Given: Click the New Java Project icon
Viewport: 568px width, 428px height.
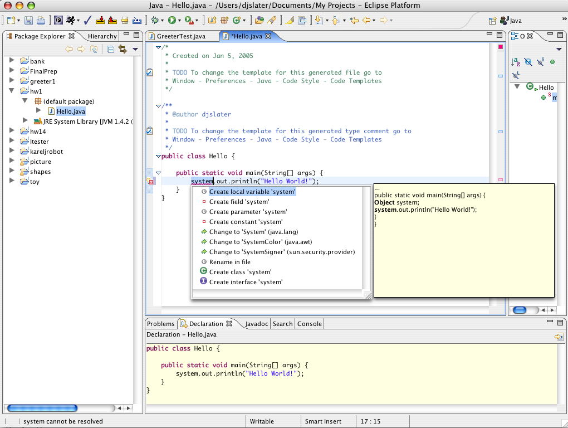Looking at the screenshot, I should (212, 20).
